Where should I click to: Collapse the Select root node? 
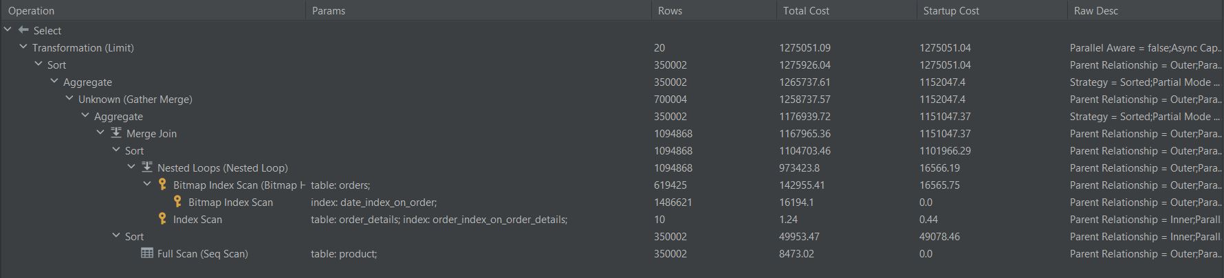click(x=8, y=30)
